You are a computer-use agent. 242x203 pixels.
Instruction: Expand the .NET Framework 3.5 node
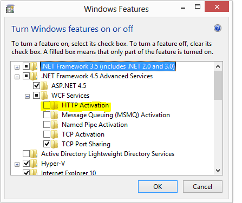click(x=17, y=67)
